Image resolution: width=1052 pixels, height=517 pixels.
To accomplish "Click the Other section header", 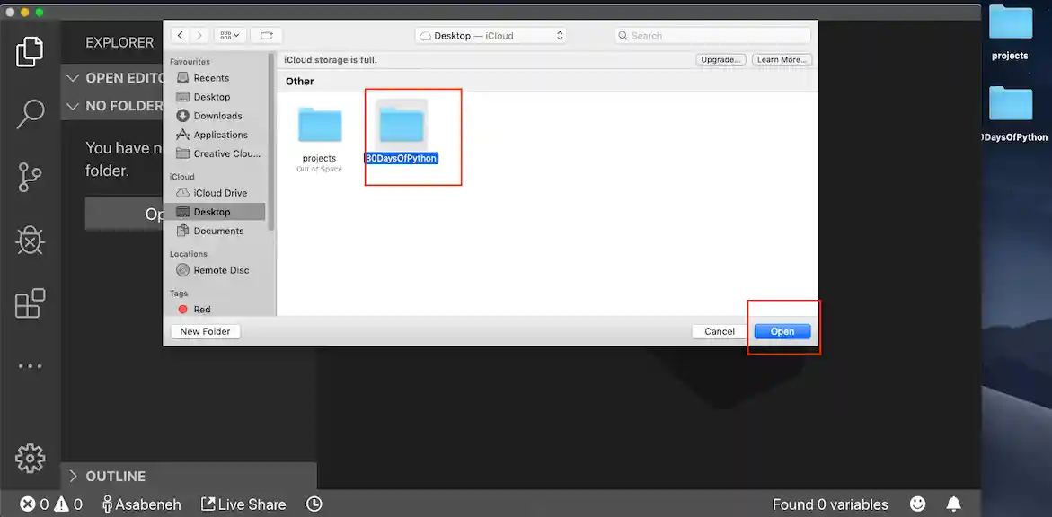I will (x=300, y=81).
